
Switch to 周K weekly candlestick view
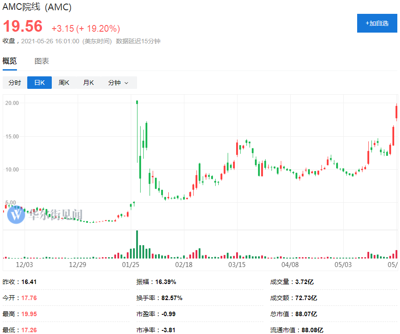click(64, 83)
